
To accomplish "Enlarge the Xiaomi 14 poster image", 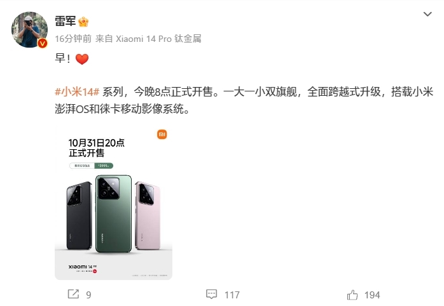I will coord(114,203).
